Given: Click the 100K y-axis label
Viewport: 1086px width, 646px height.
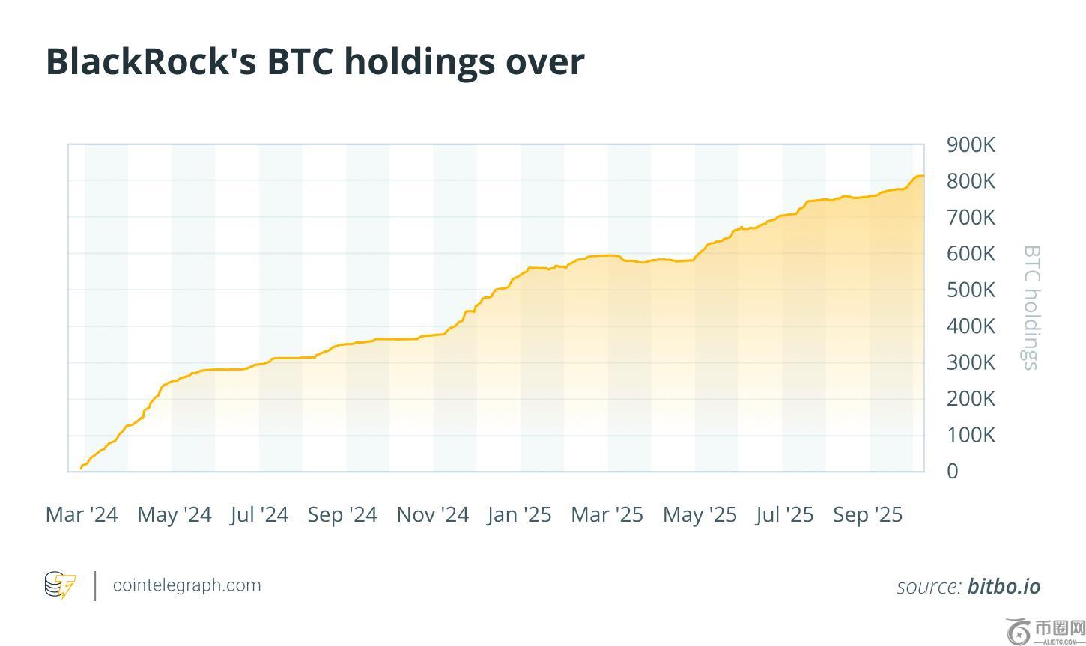Looking at the screenshot, I should [971, 435].
